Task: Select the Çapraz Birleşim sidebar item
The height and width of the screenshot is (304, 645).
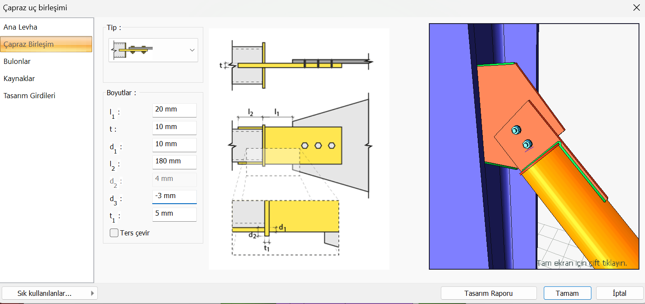Action: click(x=28, y=44)
